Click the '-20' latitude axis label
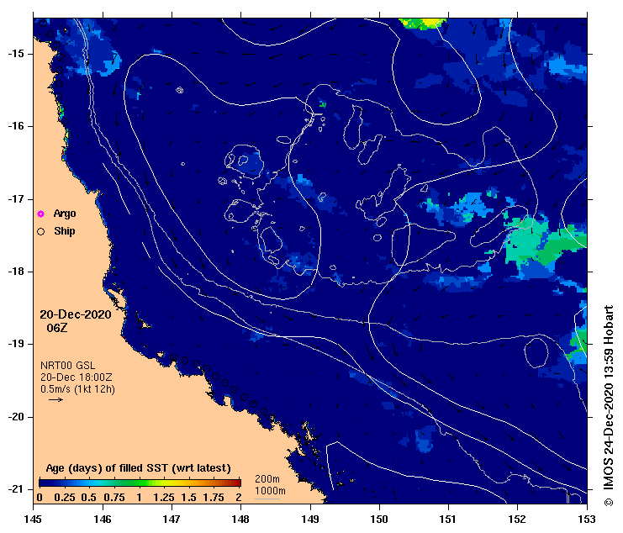 [15, 417]
